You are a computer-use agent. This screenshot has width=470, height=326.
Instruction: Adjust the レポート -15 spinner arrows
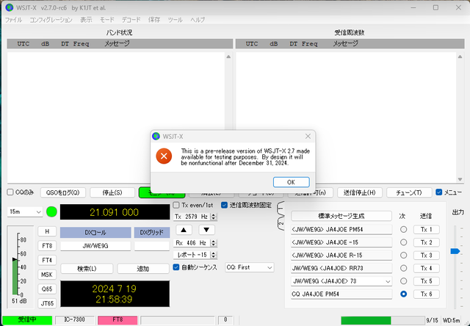click(x=214, y=256)
